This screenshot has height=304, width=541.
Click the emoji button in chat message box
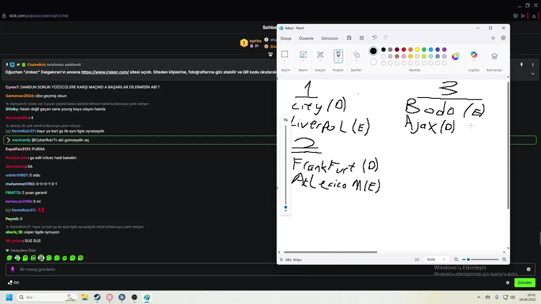tap(528, 269)
